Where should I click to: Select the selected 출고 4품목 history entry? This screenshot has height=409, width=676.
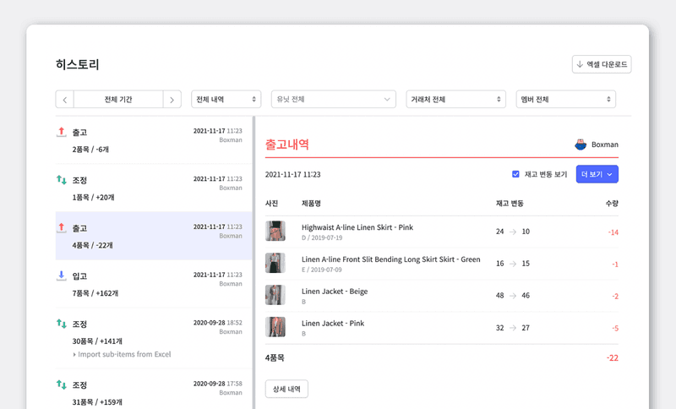(x=152, y=236)
